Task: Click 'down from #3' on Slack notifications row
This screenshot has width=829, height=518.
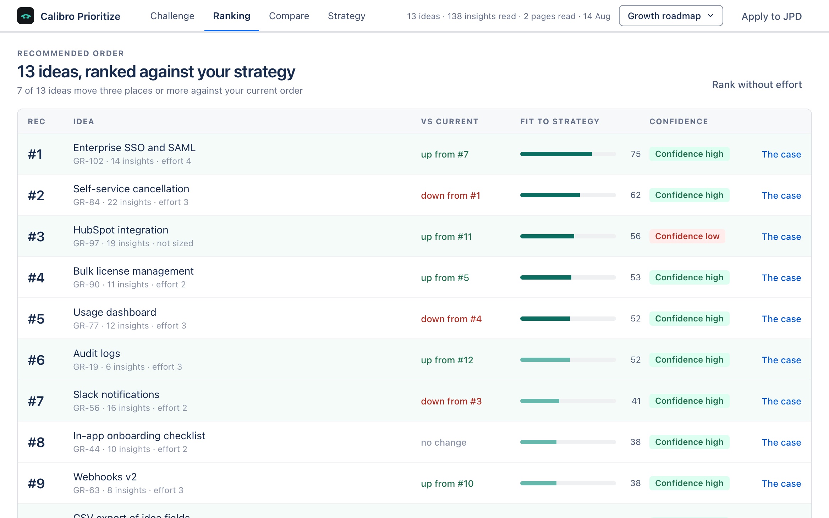Action: 451,401
